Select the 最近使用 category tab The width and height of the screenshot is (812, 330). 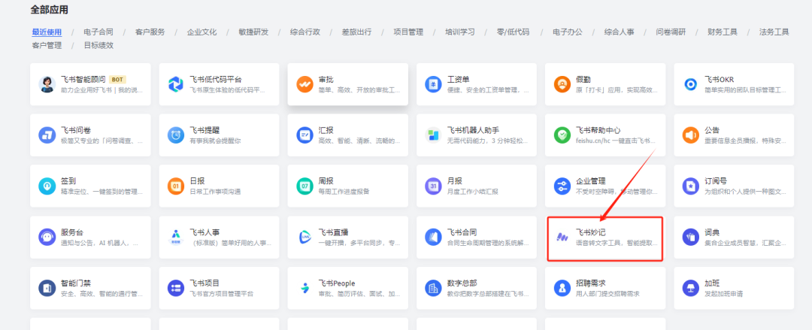tap(47, 32)
